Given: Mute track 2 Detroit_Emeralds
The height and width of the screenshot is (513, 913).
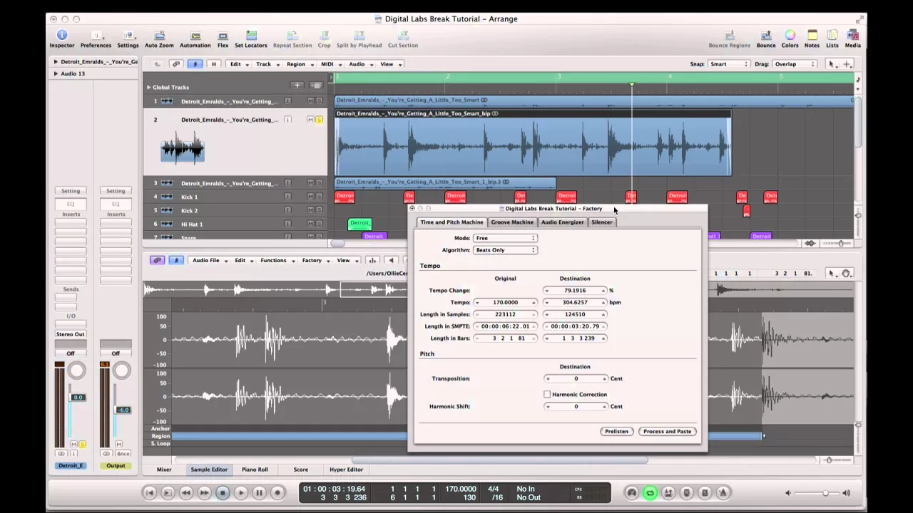Looking at the screenshot, I should point(310,120).
